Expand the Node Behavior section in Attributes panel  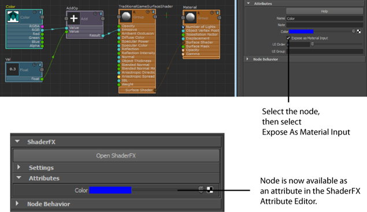(247, 59)
